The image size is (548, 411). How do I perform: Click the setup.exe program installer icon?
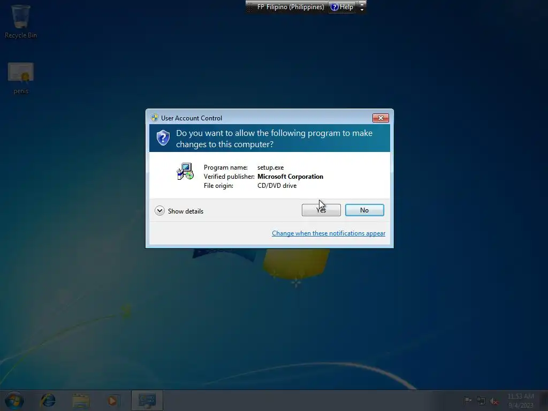(x=185, y=172)
